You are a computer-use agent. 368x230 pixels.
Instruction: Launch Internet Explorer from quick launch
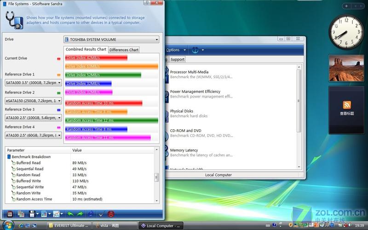click(x=21, y=225)
